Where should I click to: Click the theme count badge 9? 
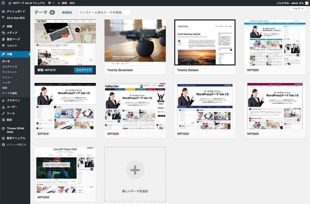pyautogui.click(x=52, y=12)
